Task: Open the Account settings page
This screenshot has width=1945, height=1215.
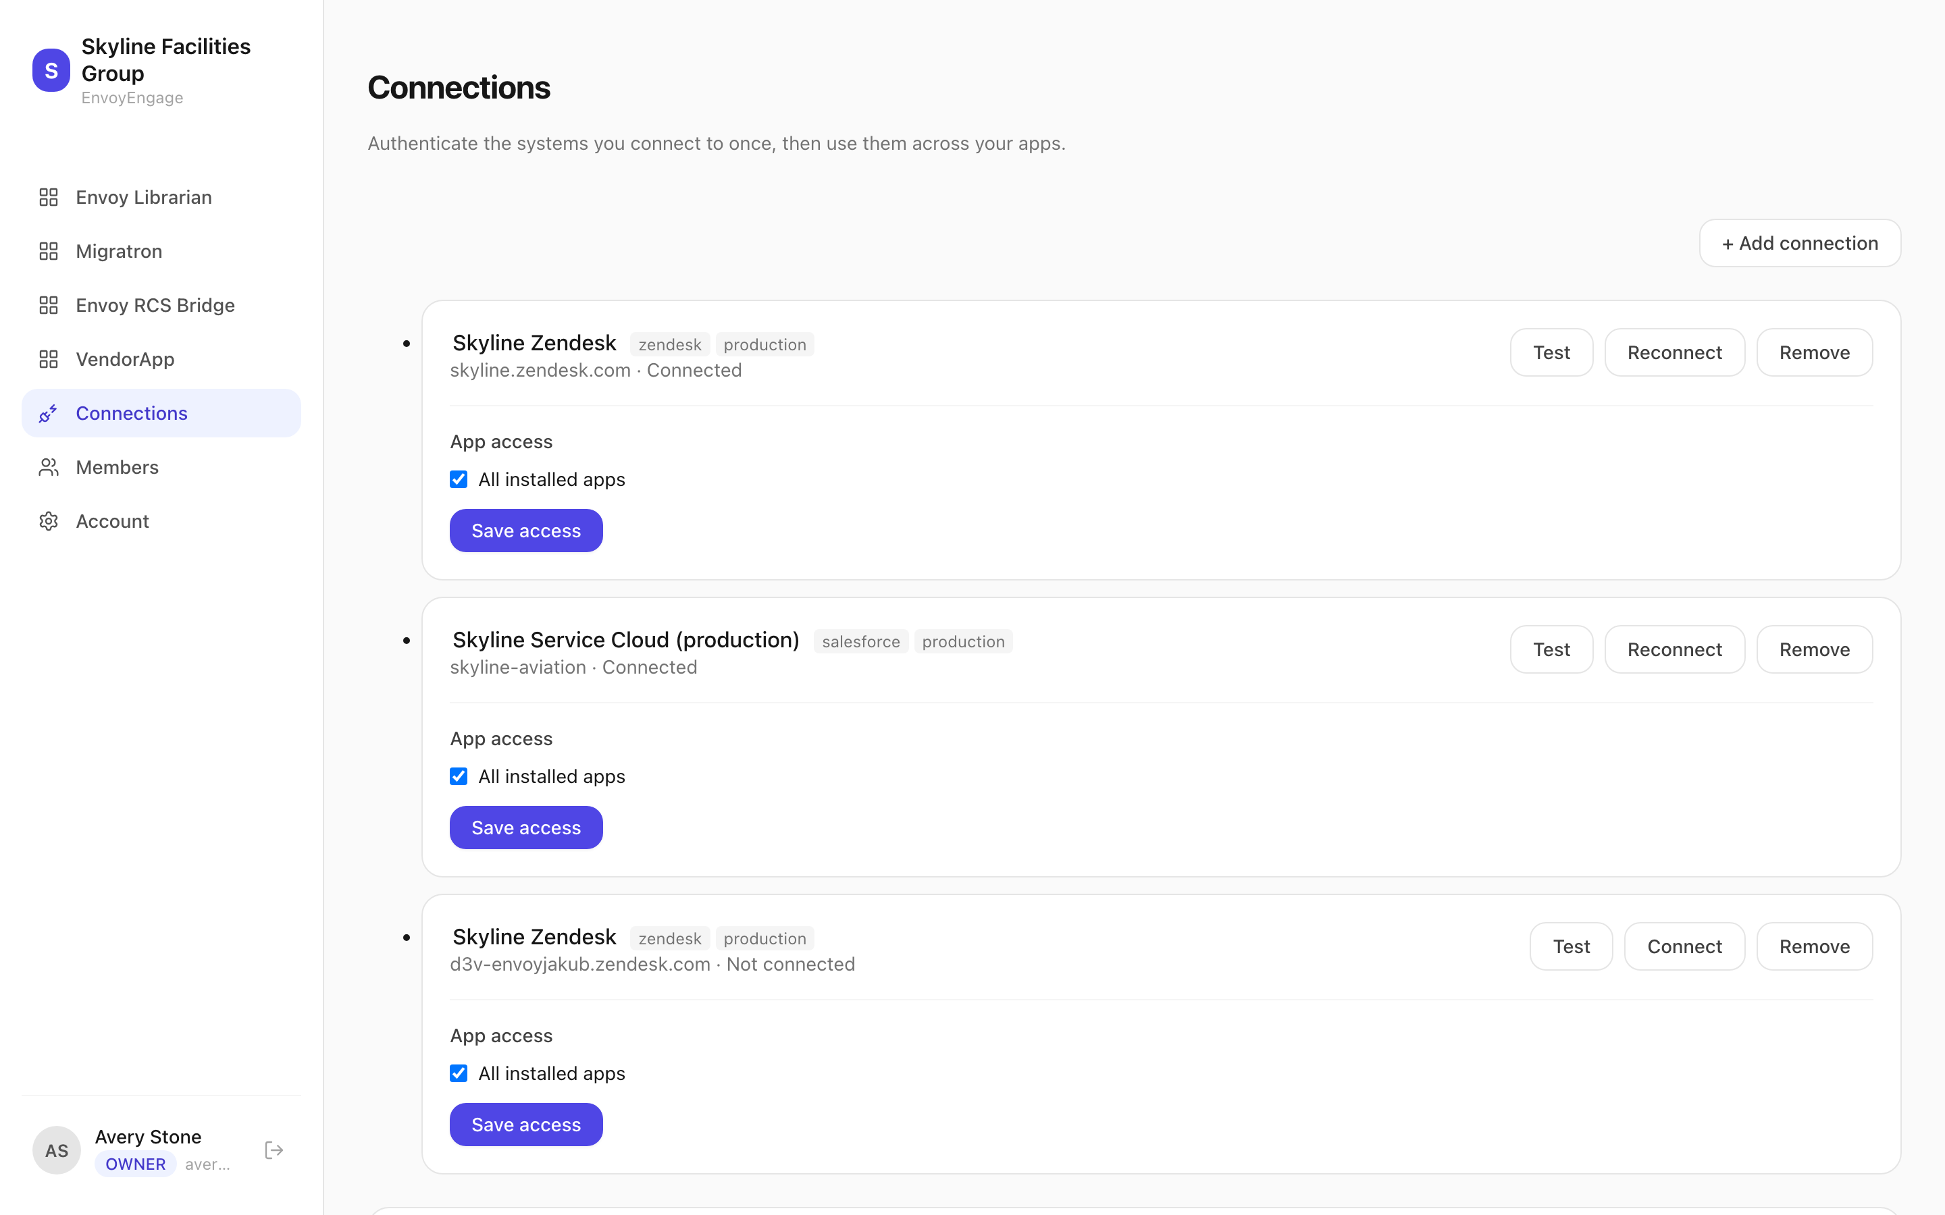Action: 161,520
